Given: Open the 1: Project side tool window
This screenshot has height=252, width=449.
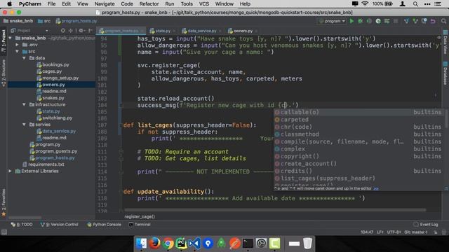Looking at the screenshot, I should point(4,41).
